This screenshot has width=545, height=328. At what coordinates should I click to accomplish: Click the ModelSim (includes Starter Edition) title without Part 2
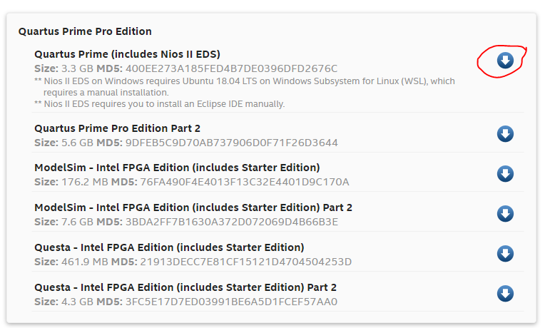(177, 168)
